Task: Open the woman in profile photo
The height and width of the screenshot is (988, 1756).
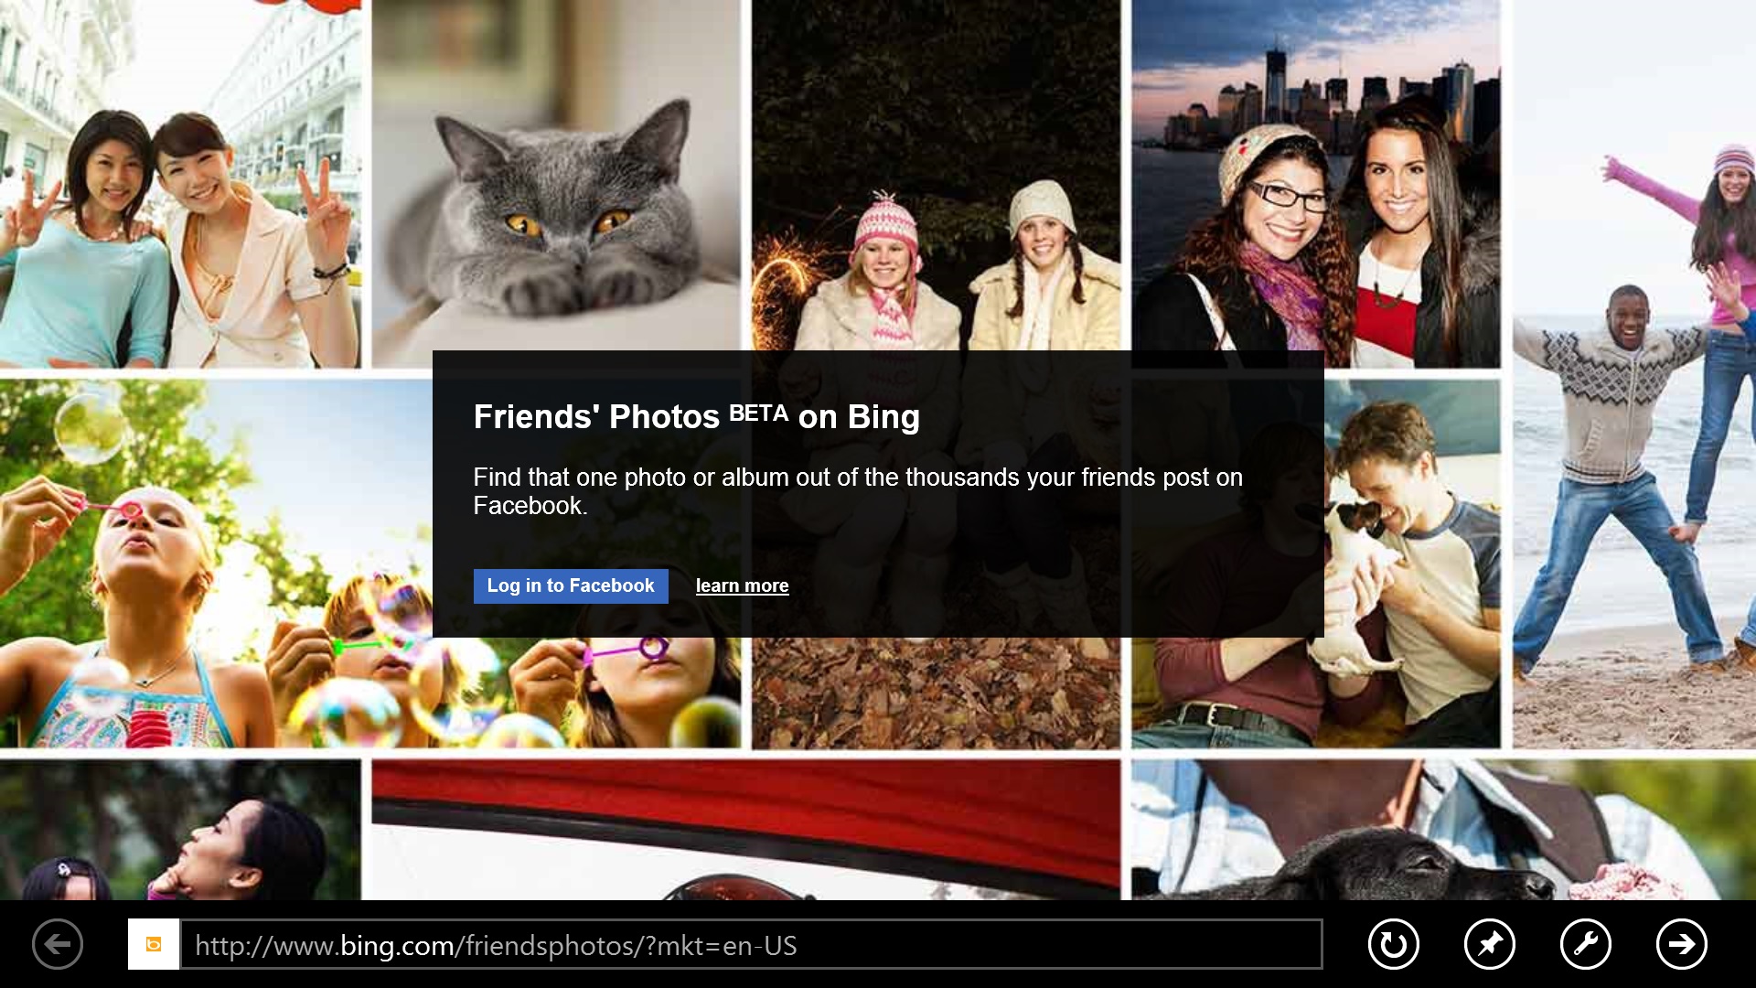Action: point(180,830)
